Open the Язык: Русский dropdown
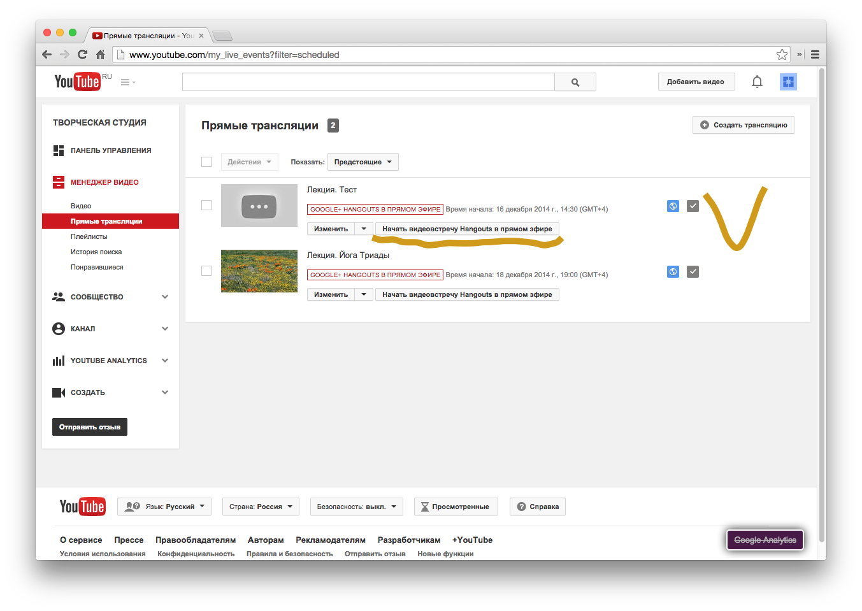The width and height of the screenshot is (862, 611). pyautogui.click(x=166, y=507)
